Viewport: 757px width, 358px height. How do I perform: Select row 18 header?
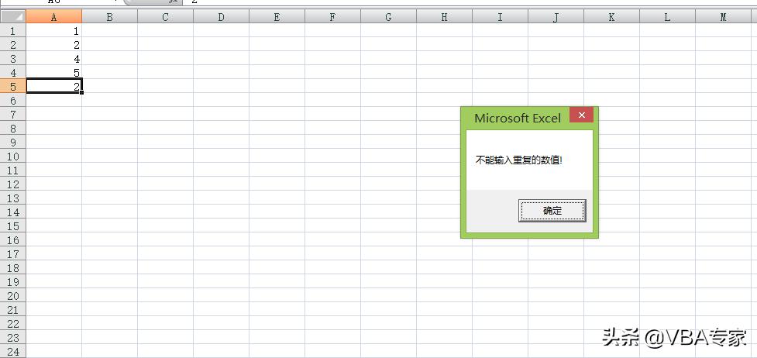point(13,268)
